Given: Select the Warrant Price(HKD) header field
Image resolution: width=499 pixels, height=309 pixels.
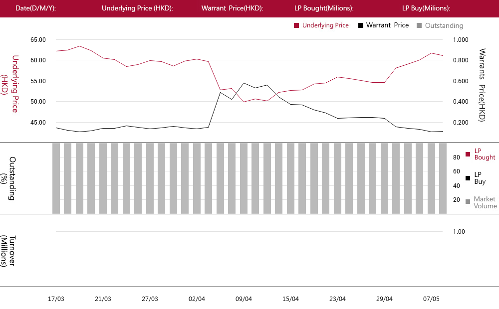Looking at the screenshot, I should point(233,8).
